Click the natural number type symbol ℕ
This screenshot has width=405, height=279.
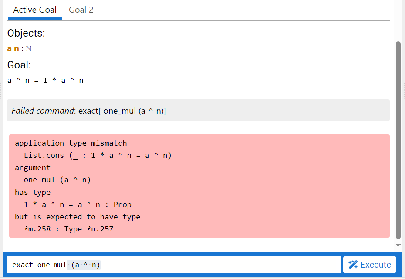click(x=29, y=49)
